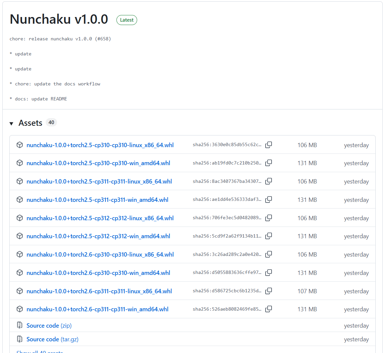
Task: Click package icon beside torch2.6-cp311 linux wheel
Action: coord(20,291)
